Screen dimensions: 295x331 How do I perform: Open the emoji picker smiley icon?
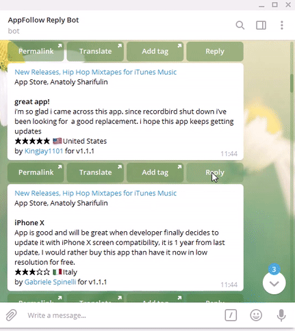point(256,315)
